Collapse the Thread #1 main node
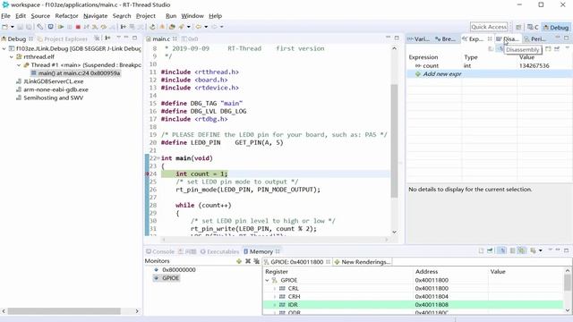This screenshot has width=573, height=322. pos(19,65)
